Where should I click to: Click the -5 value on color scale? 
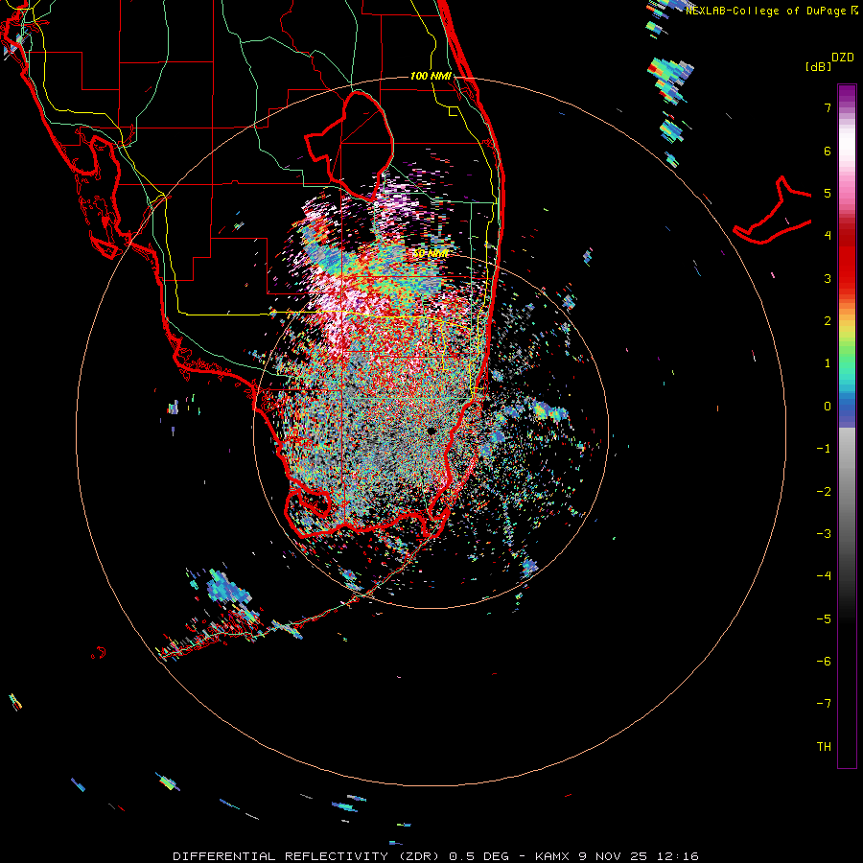click(824, 619)
